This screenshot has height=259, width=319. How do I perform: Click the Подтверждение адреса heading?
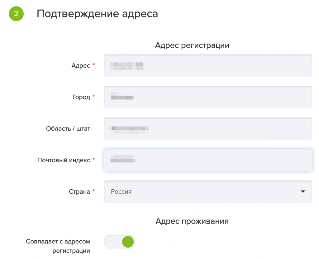pos(97,14)
